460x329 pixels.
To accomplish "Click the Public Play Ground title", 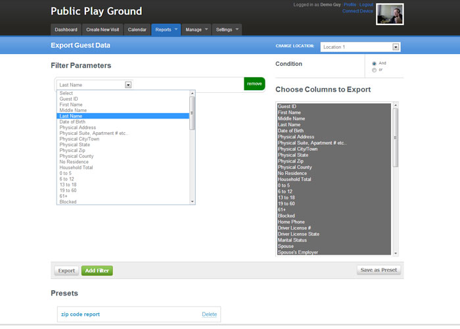I will point(96,11).
